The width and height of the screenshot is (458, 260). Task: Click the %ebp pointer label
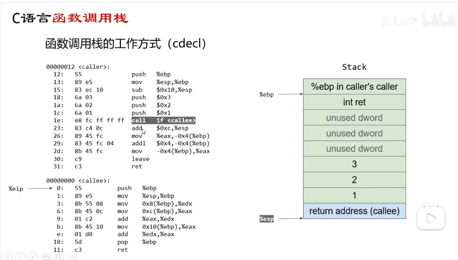click(x=266, y=95)
